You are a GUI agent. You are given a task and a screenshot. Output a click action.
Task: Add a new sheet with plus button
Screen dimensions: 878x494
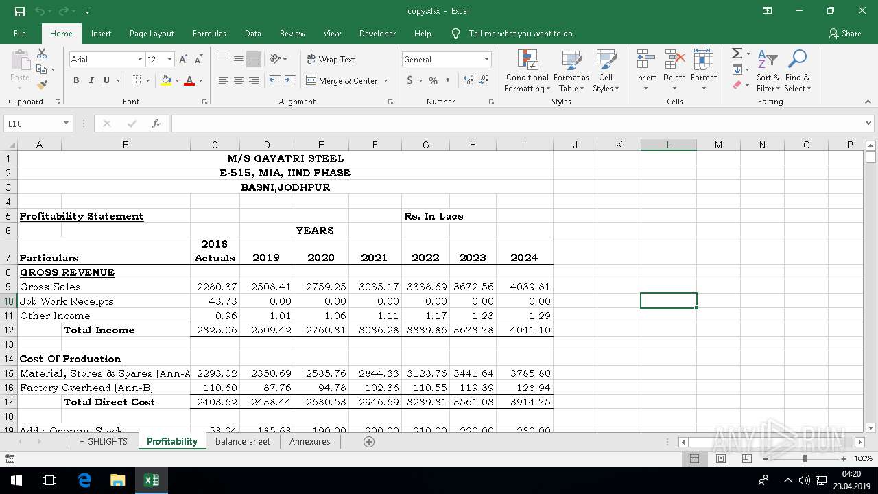[369, 442]
